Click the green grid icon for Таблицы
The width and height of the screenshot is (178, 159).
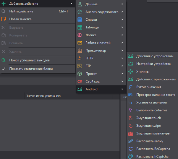[80, 27]
